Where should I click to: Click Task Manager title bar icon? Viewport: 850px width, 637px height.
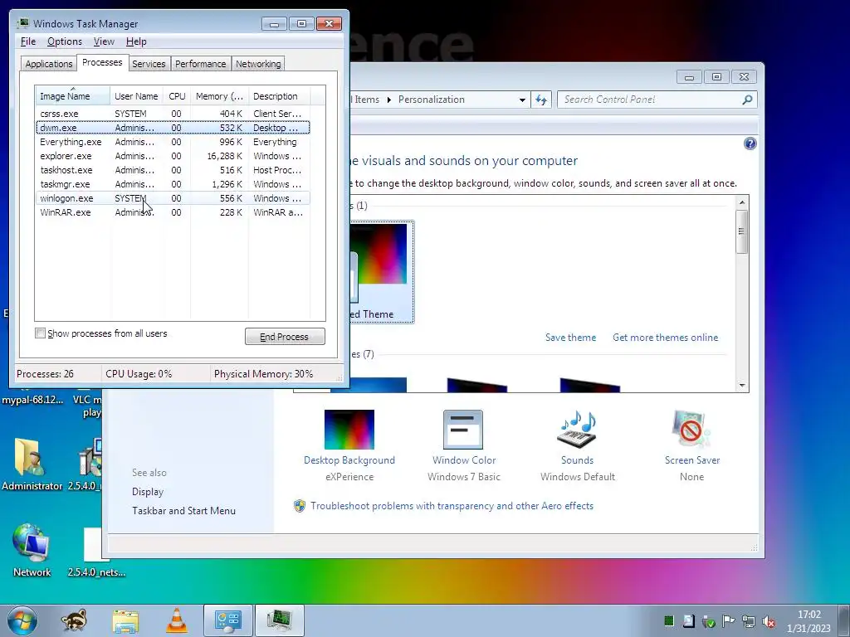click(22, 23)
